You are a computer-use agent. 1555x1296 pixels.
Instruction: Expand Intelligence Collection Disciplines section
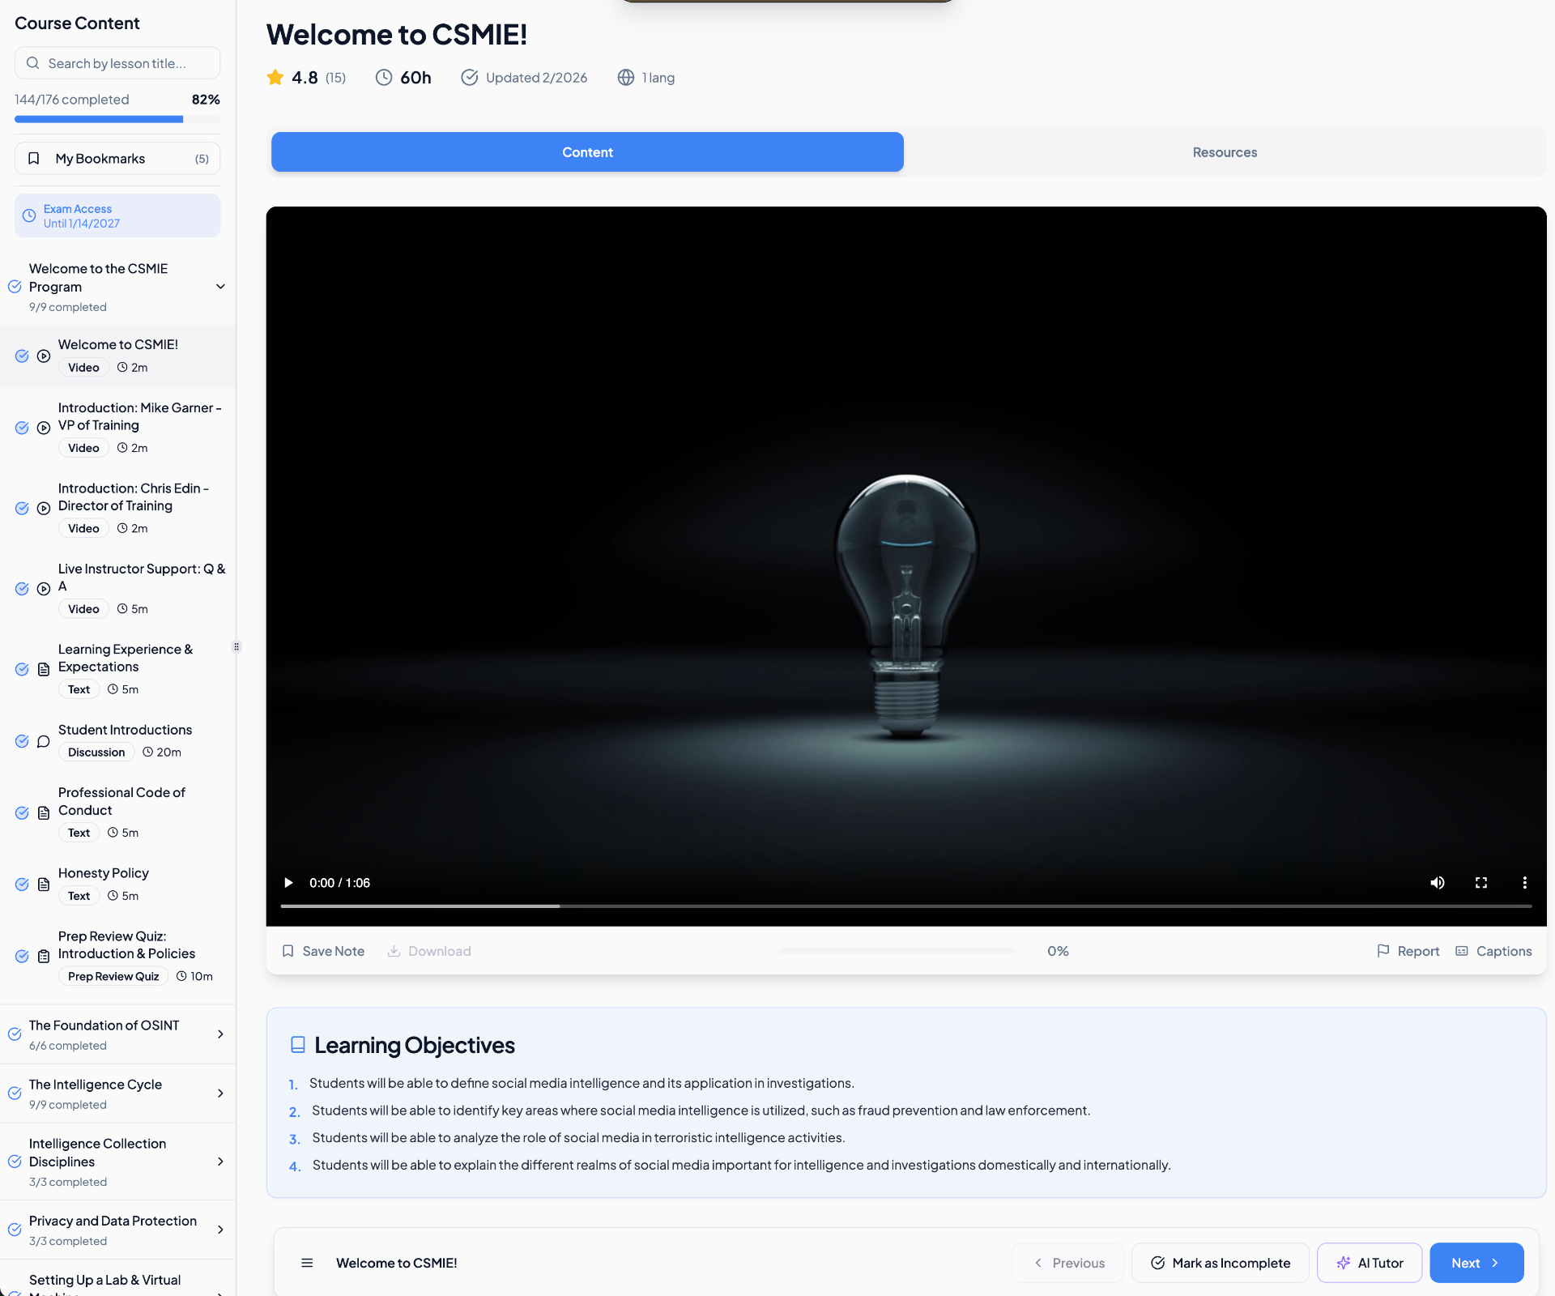[x=117, y=1162]
